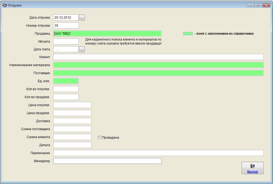Minimize the Отгрузки window
This screenshot has height=184, width=273.
click(x=250, y=5)
